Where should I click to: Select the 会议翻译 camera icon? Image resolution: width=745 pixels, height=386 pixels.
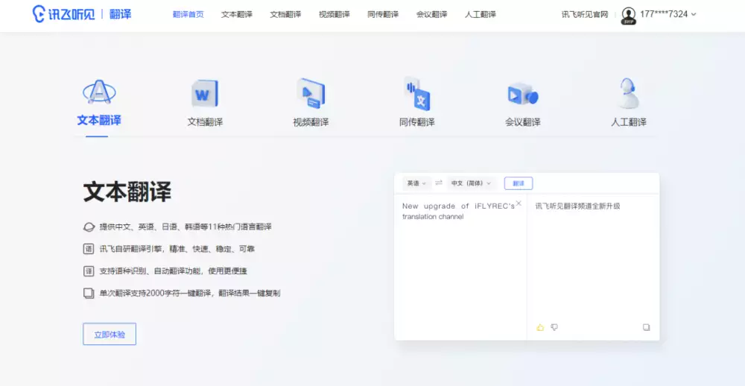pos(523,94)
